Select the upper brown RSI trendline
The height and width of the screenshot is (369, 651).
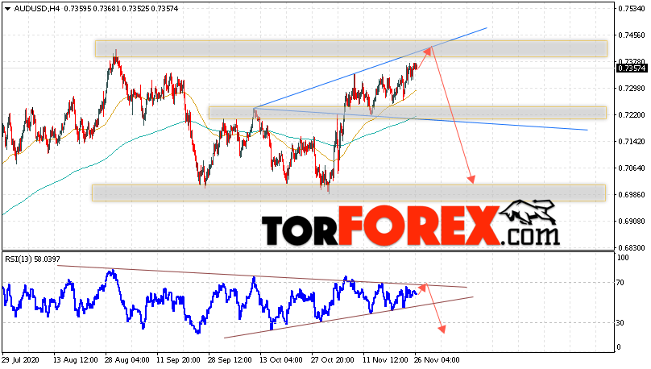(x=263, y=276)
